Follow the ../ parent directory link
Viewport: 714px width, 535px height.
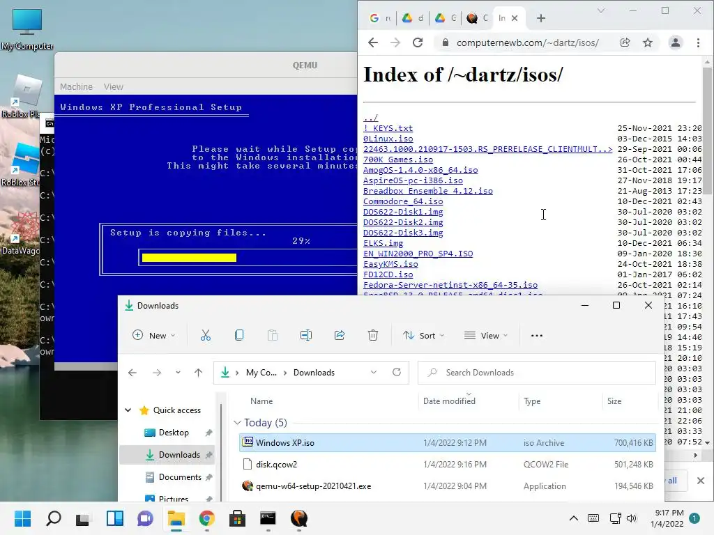(371, 118)
